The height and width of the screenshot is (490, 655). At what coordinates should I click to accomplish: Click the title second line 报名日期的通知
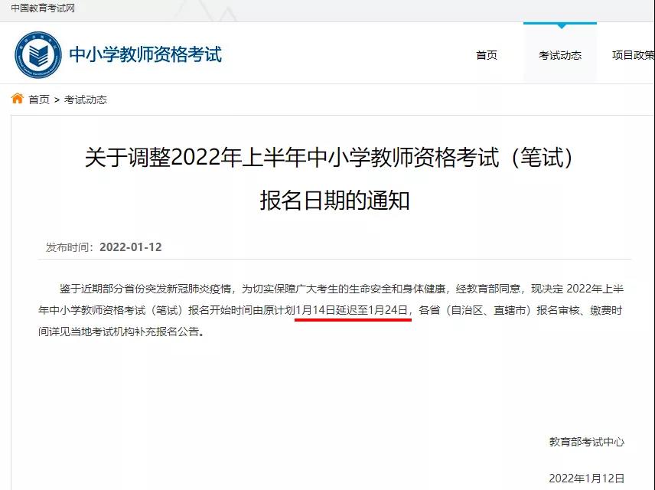click(x=334, y=200)
